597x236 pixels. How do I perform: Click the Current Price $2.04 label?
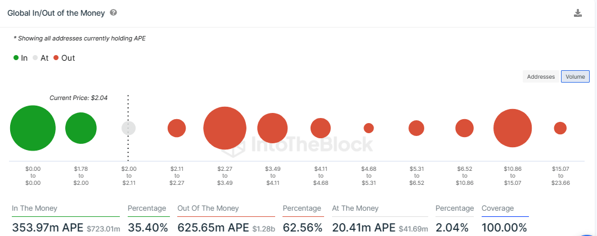pyautogui.click(x=78, y=98)
